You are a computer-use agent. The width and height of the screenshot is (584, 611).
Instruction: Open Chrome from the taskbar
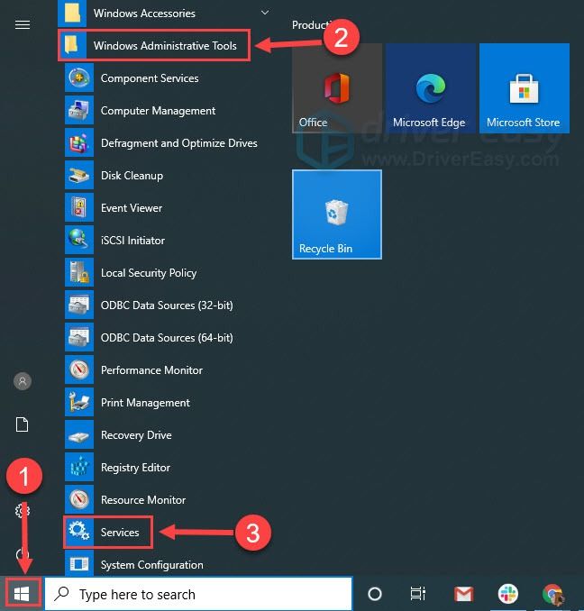click(552, 594)
